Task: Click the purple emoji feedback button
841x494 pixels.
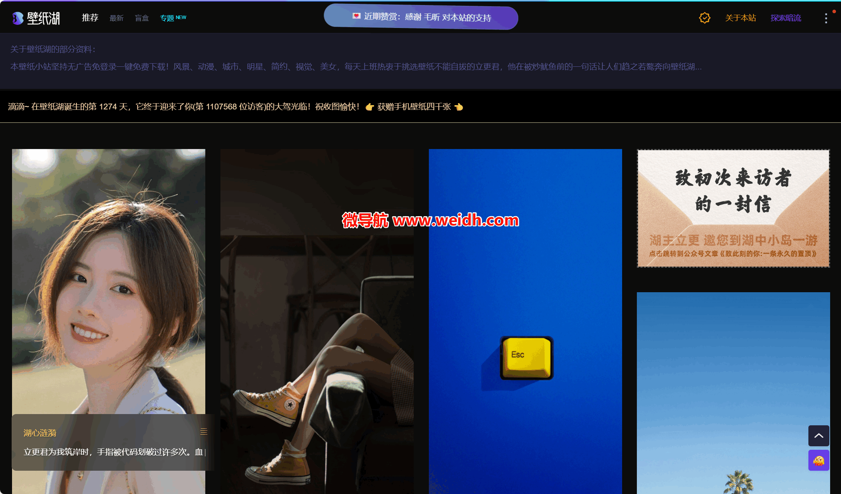Action: pyautogui.click(x=818, y=461)
